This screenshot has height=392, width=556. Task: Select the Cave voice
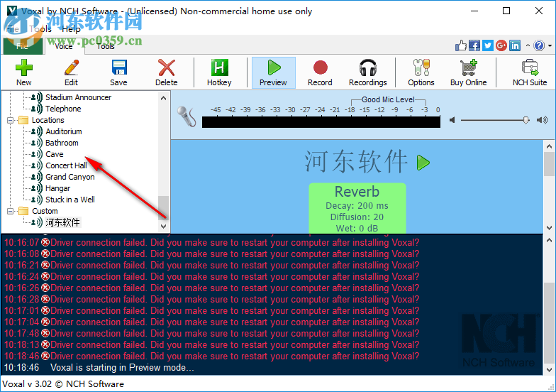pyautogui.click(x=55, y=154)
